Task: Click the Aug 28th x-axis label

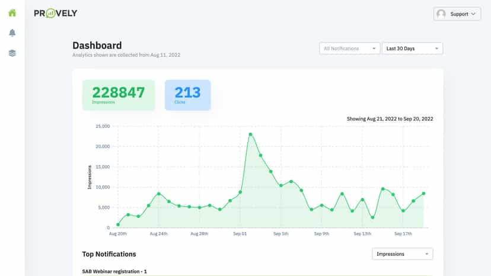Action: (199, 234)
